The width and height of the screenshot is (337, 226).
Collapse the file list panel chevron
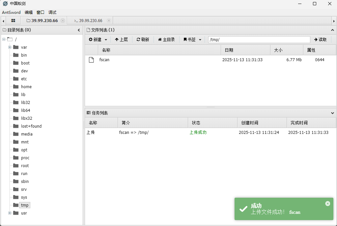(332, 30)
